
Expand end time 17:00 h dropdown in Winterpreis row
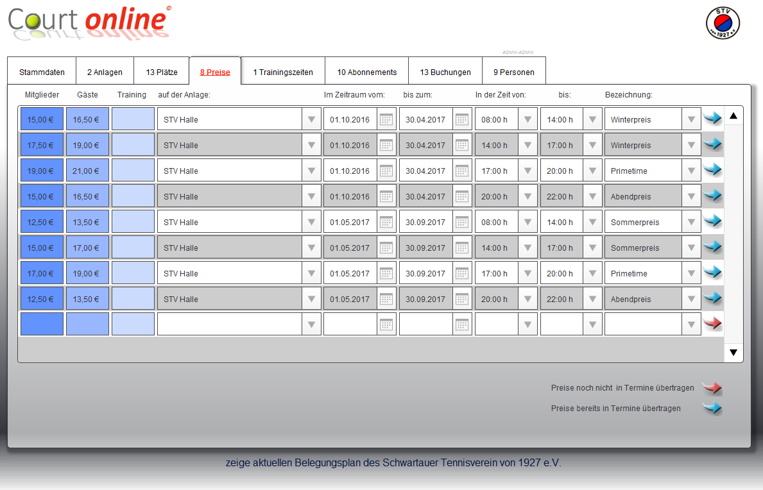tap(592, 145)
